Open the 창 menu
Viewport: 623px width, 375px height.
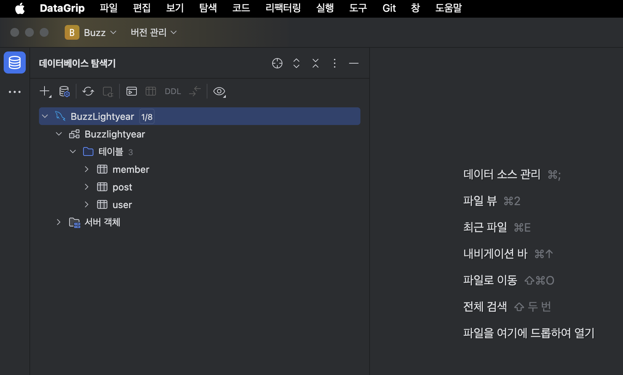(x=416, y=8)
